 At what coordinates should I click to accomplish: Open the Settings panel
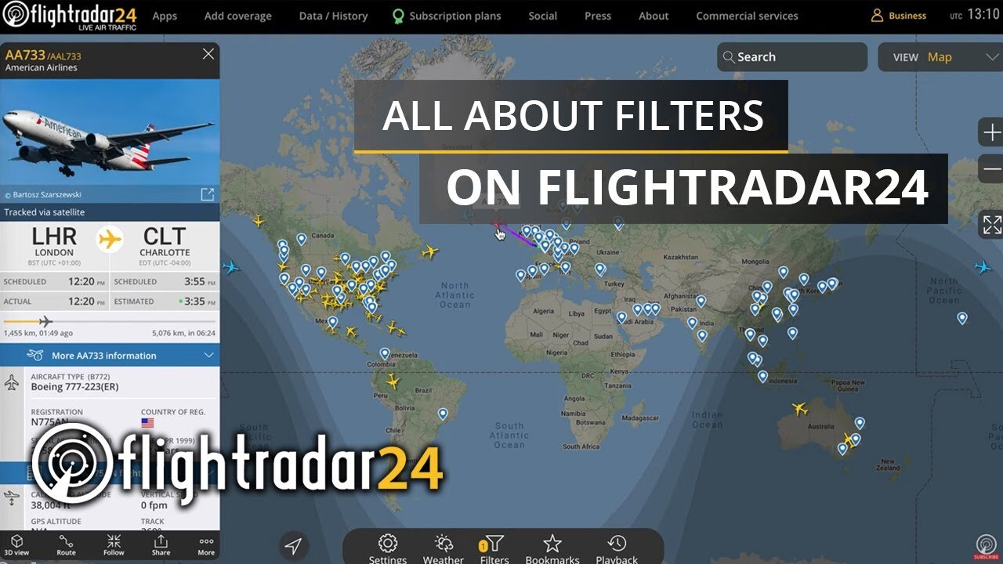[387, 546]
